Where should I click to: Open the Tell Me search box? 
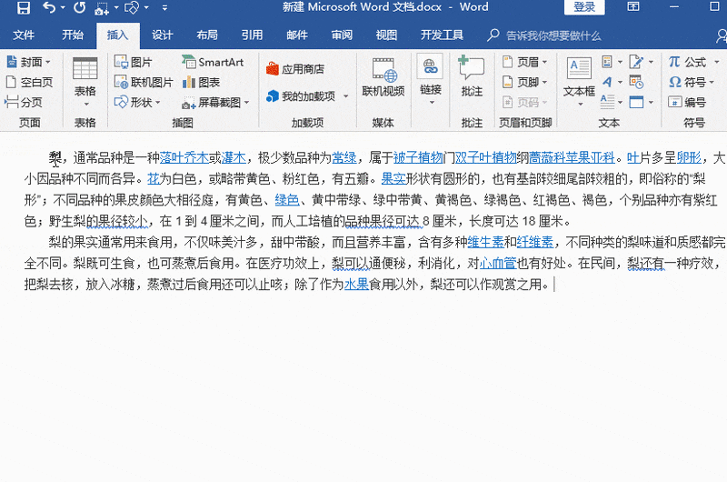pos(544,35)
